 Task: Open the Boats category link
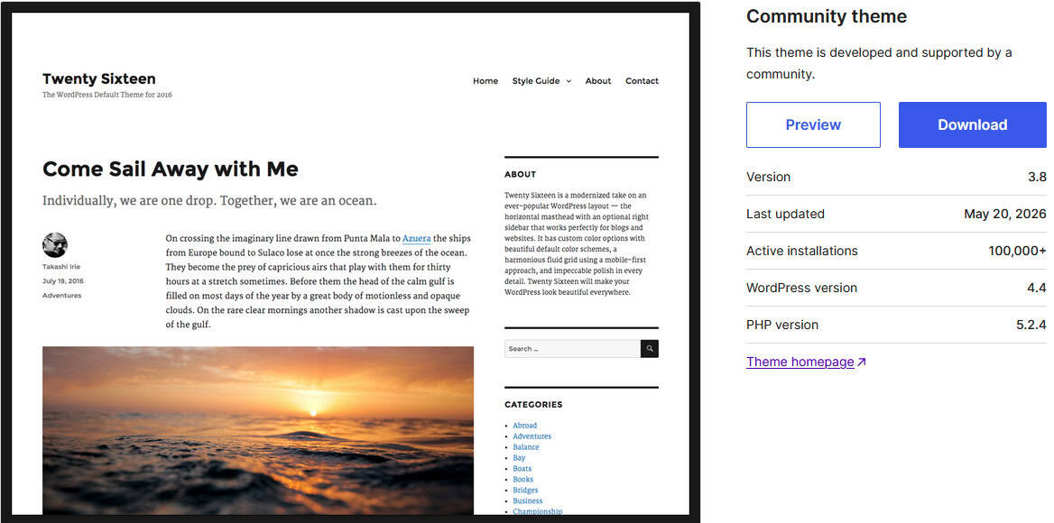[522, 469]
